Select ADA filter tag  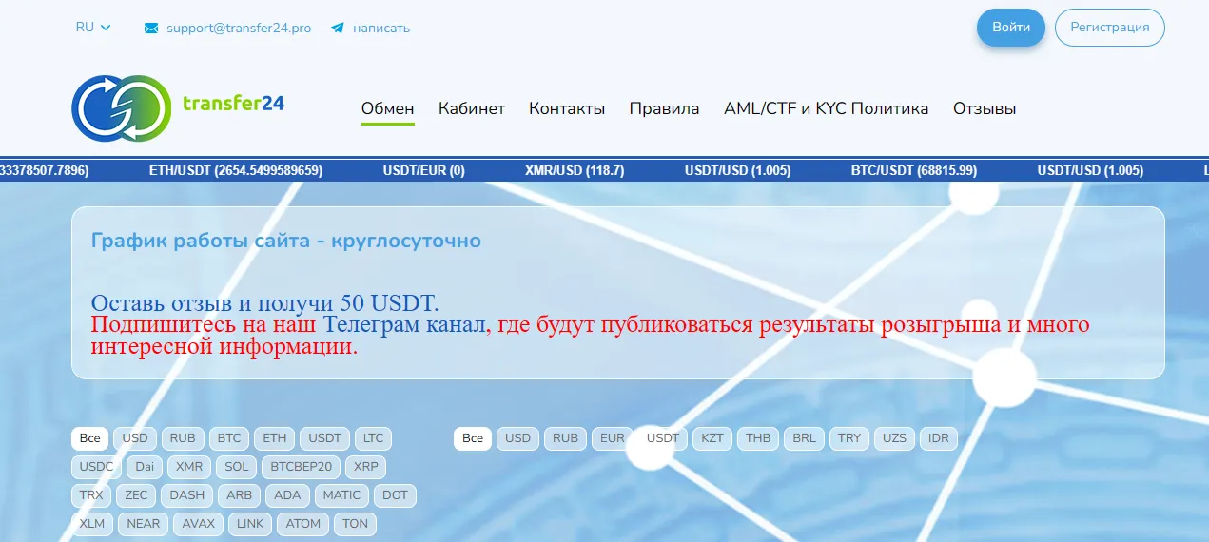pyautogui.click(x=287, y=495)
